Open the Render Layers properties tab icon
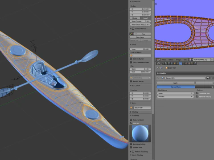 tap(166, 64)
